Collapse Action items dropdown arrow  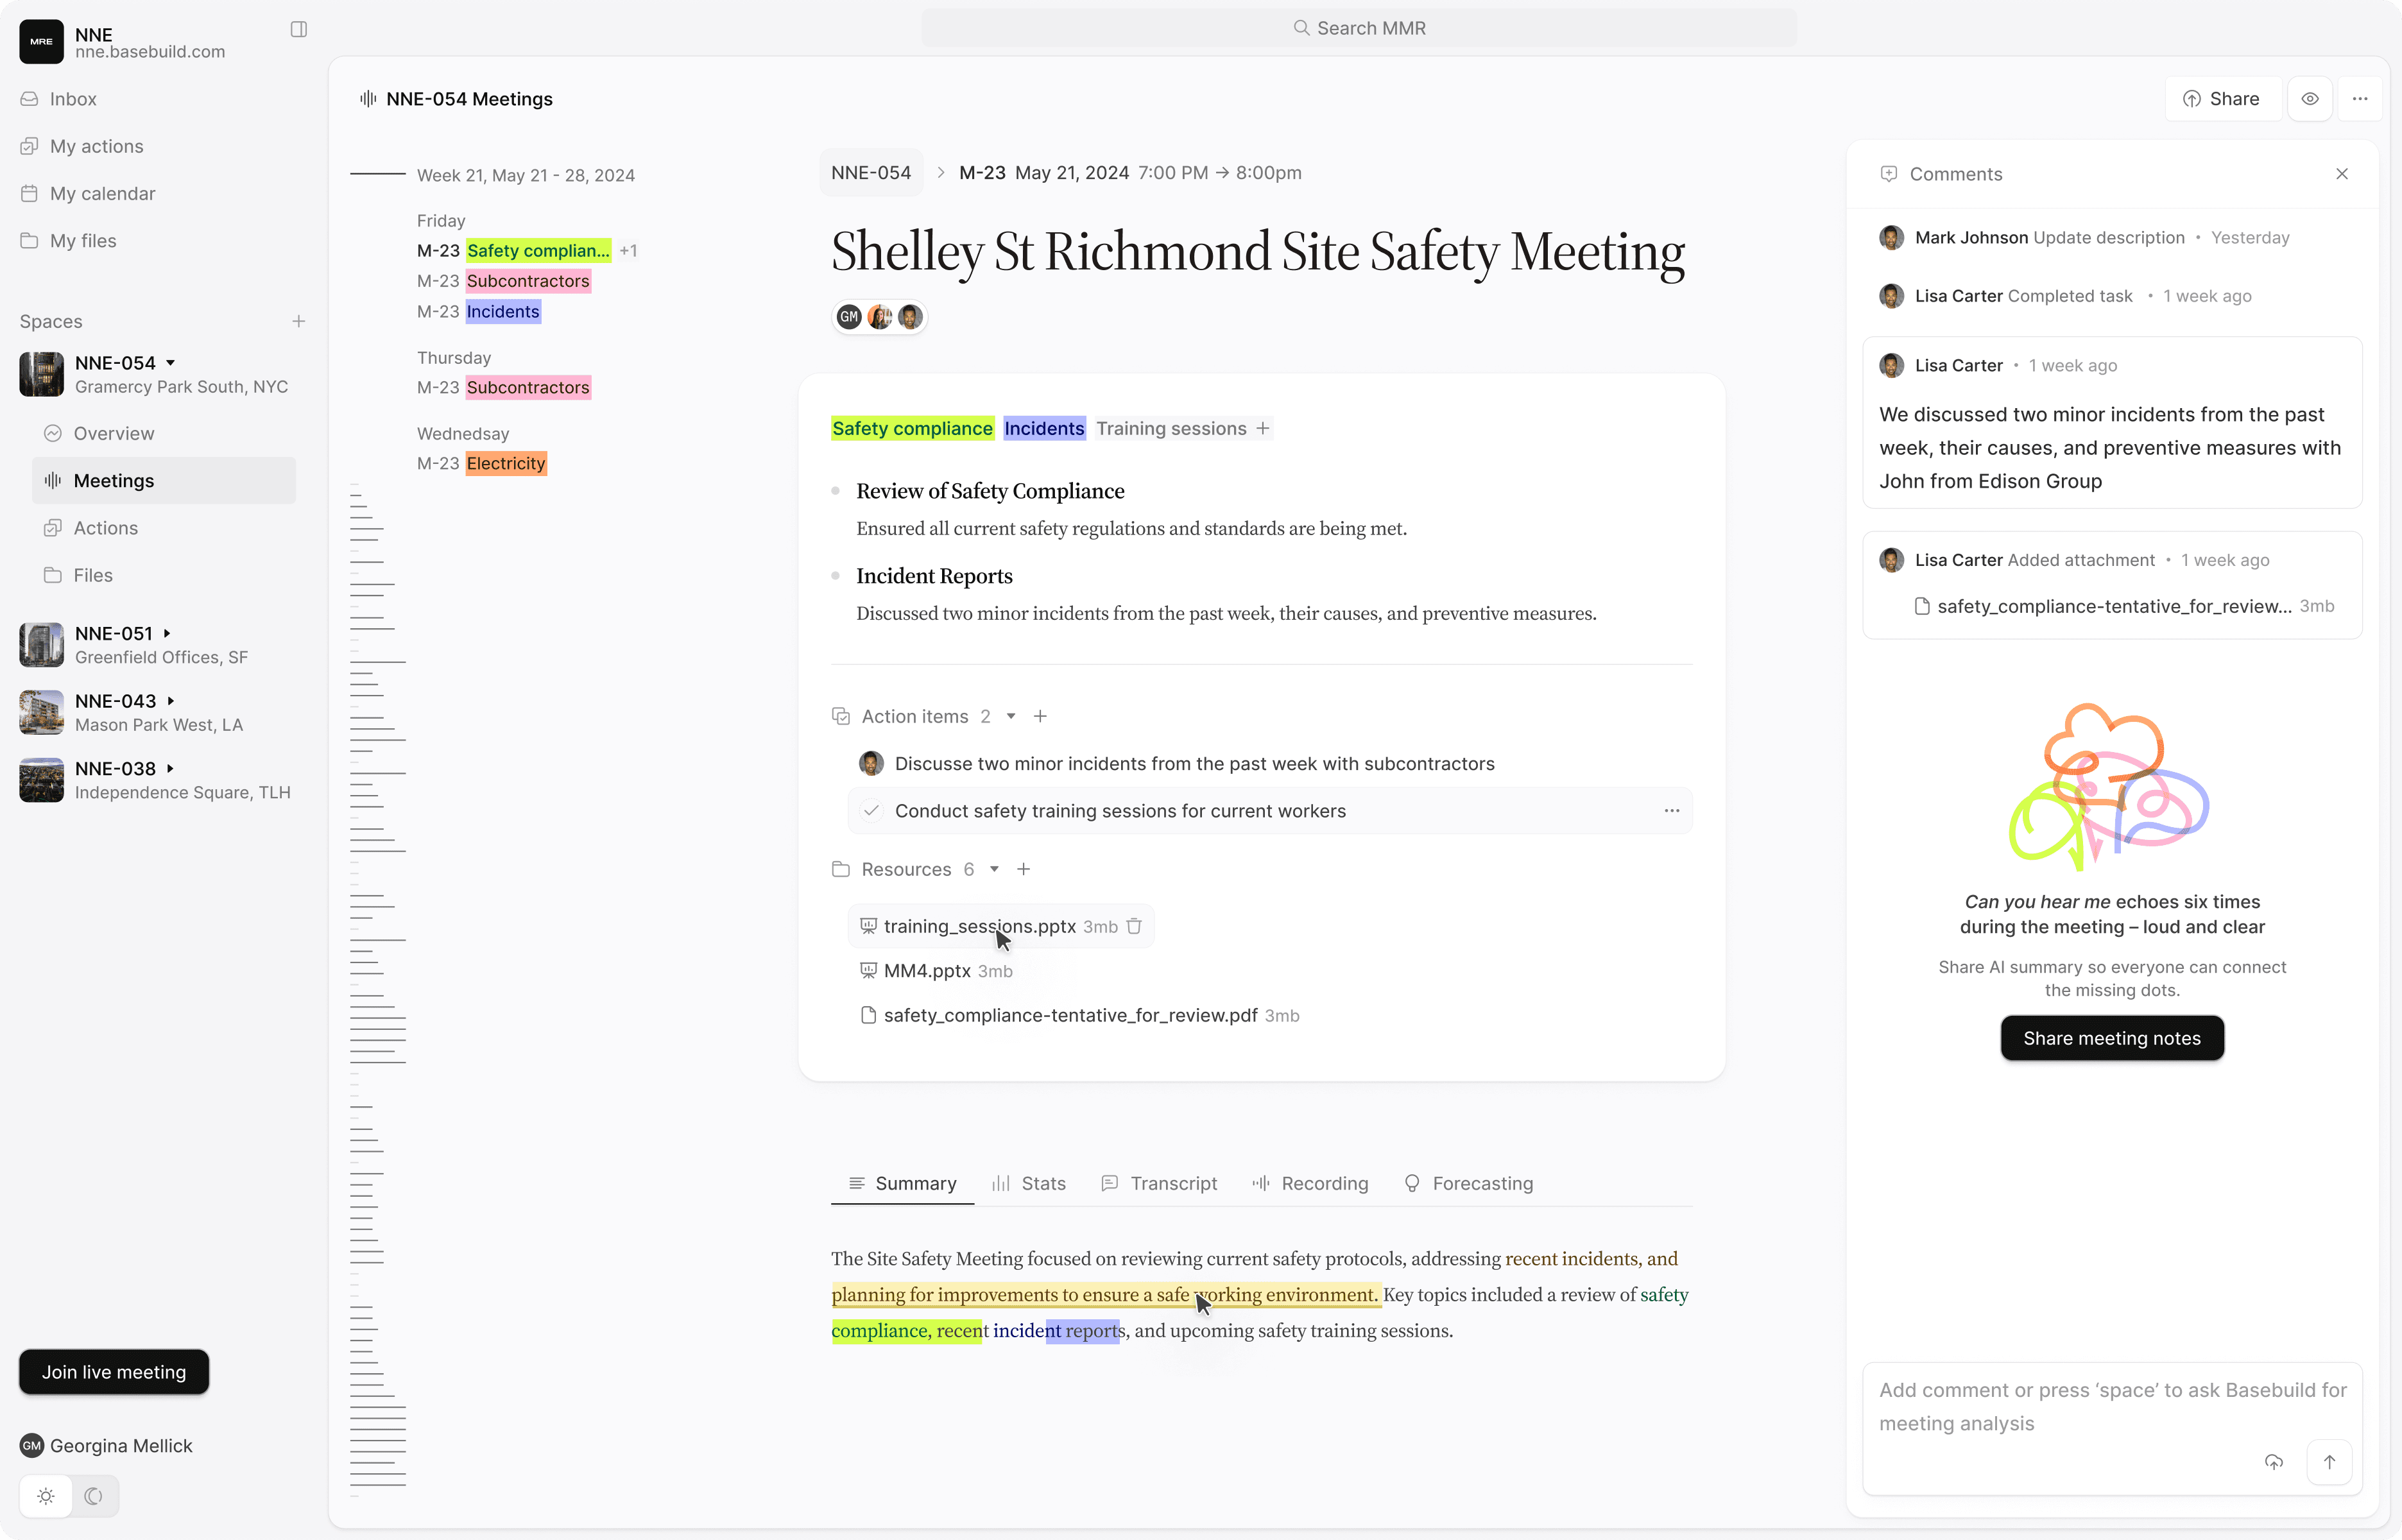point(1011,716)
